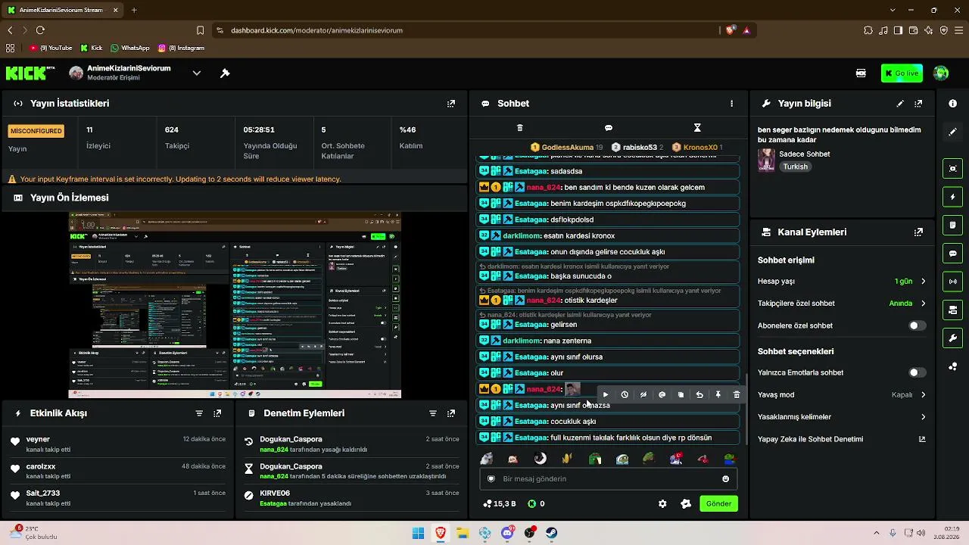969x545 pixels.
Task: Click the first Dogukan_Caspora moderation entry
Action: click(351, 444)
